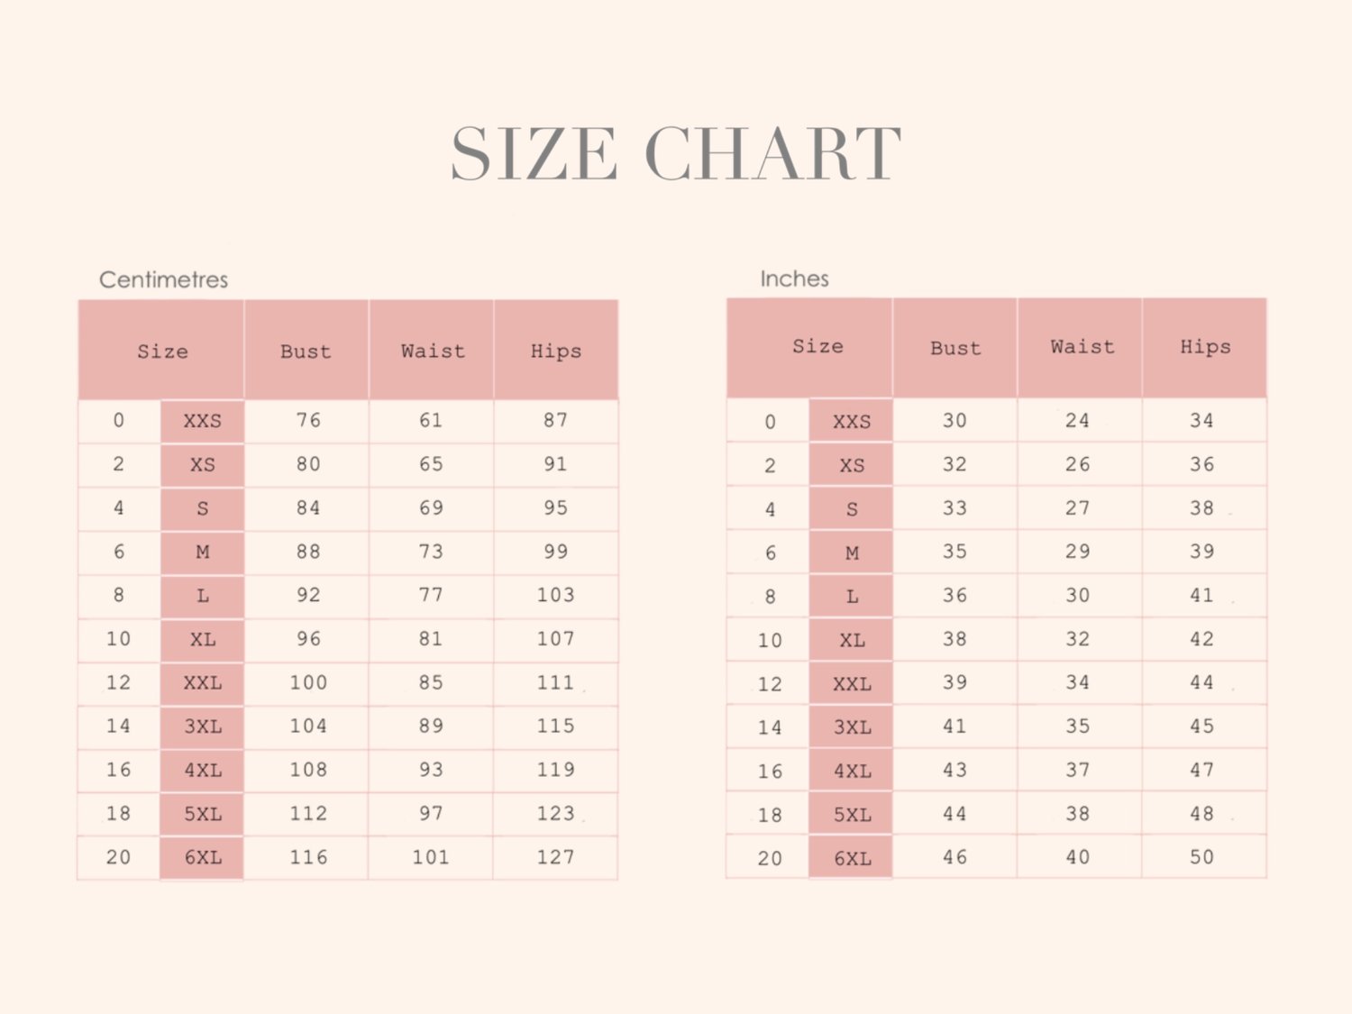
Task: Select the Centimetres table label
Action: click(163, 279)
